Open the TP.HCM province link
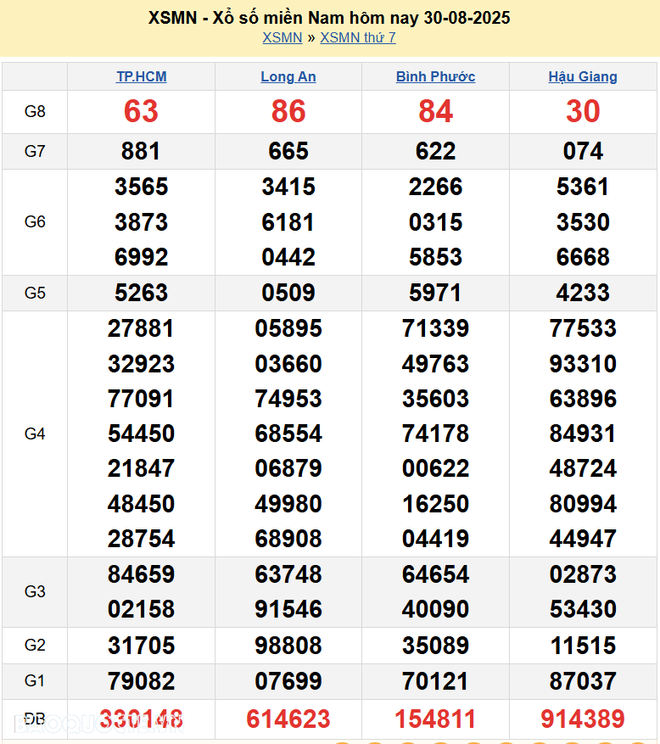This screenshot has height=744, width=660. 141,76
